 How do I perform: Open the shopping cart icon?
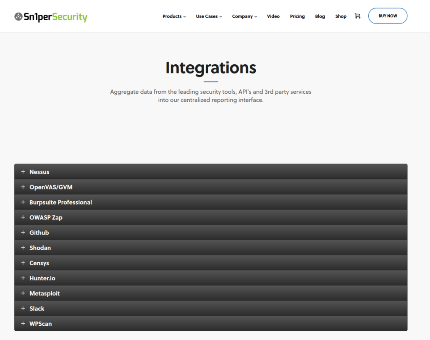tap(358, 16)
